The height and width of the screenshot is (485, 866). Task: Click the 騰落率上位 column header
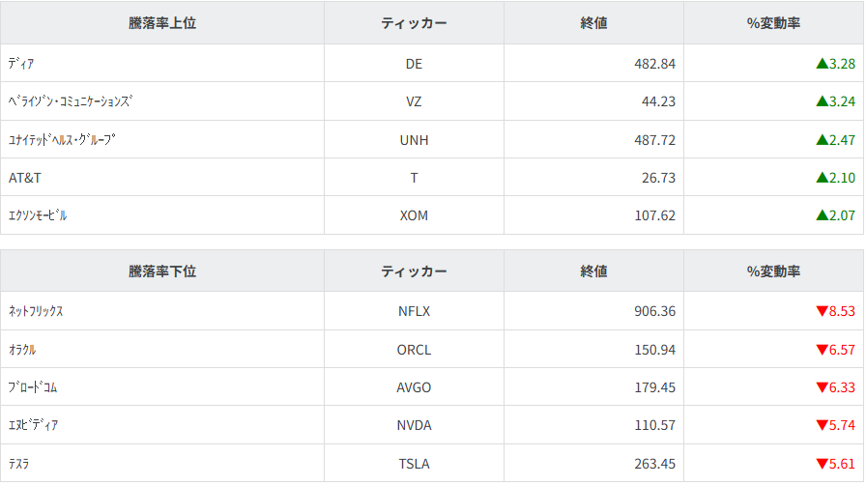pyautogui.click(x=162, y=23)
